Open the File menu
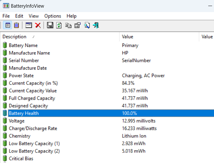 pyautogui.click(x=6, y=16)
